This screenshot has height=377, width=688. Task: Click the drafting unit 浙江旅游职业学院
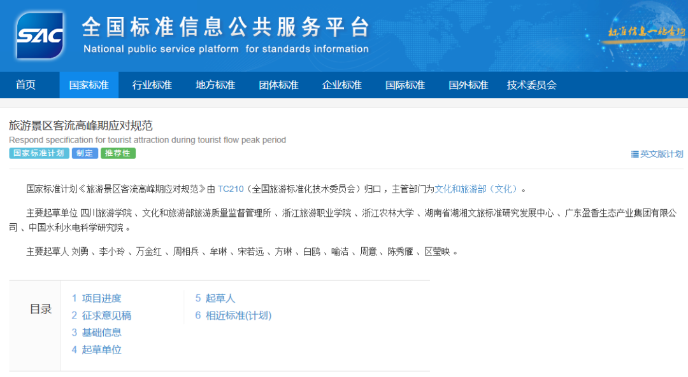point(317,213)
